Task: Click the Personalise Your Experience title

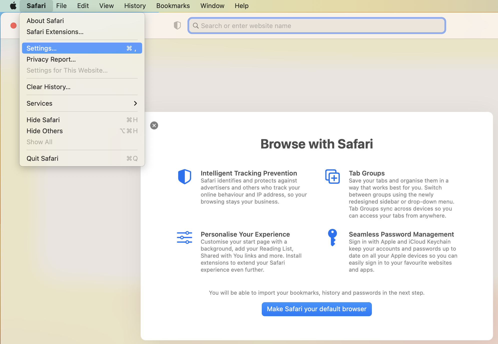Action: (245, 234)
